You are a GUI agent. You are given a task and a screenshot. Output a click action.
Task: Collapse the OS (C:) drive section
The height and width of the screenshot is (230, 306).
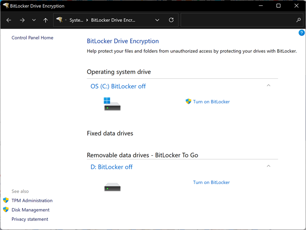point(269,86)
